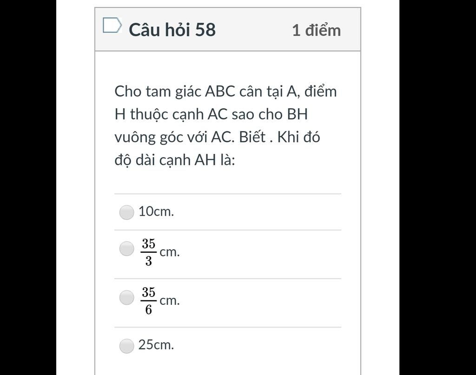Click the gray question header bar

pyautogui.click(x=228, y=29)
